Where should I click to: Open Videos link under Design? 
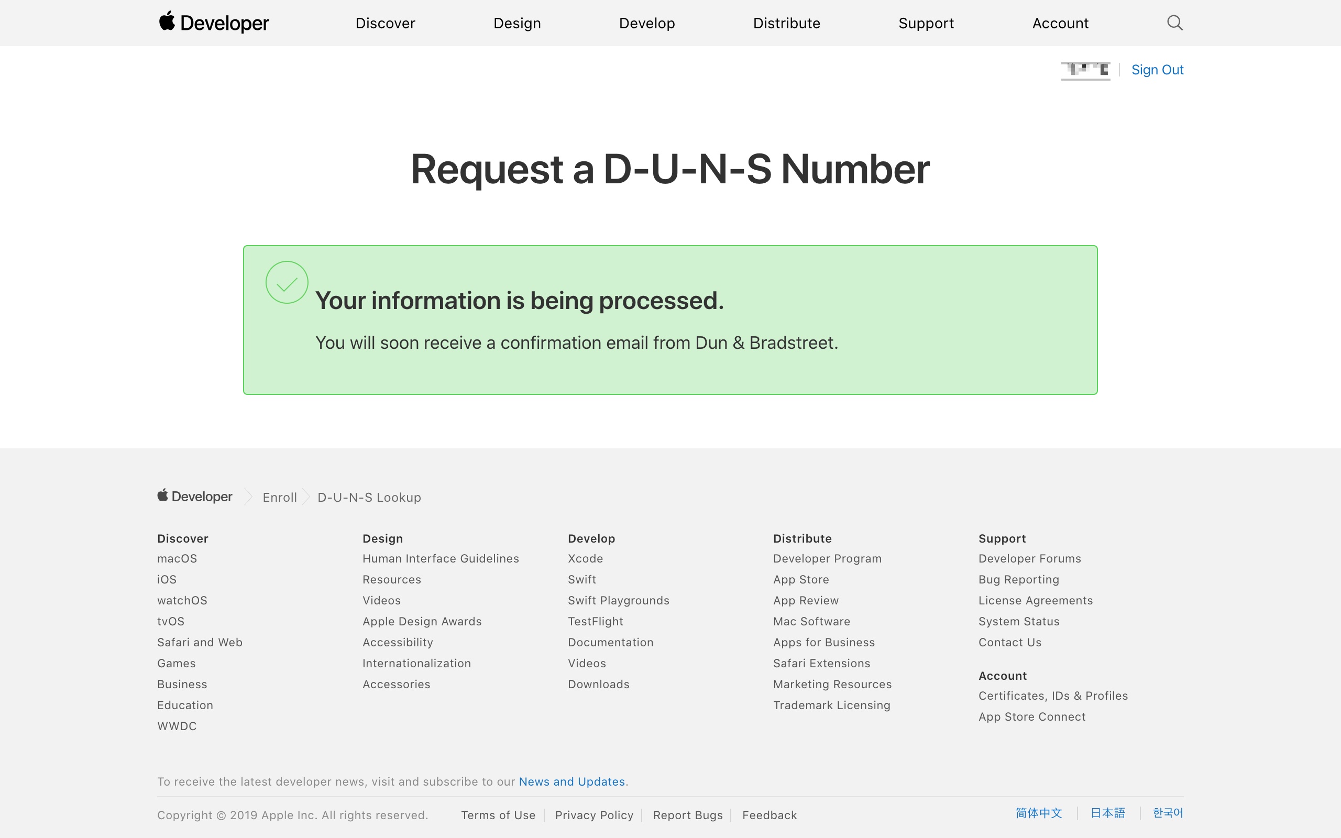[x=381, y=600]
